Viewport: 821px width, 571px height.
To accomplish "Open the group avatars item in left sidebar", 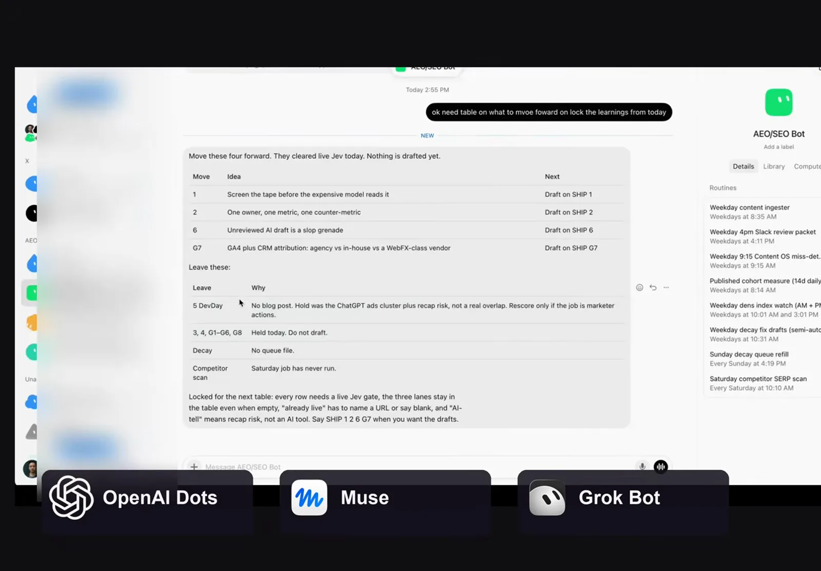I will coord(31,132).
